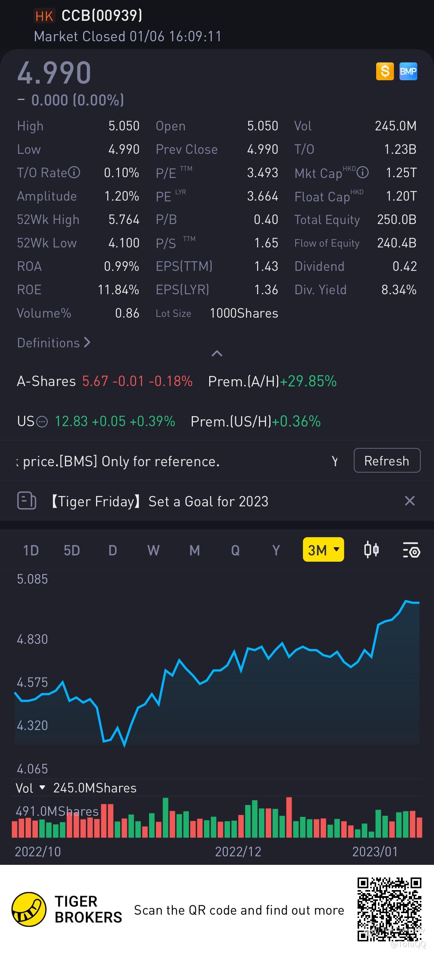Tap the Total Equity 250.0B value
This screenshot has height=954, width=434.
397,220
